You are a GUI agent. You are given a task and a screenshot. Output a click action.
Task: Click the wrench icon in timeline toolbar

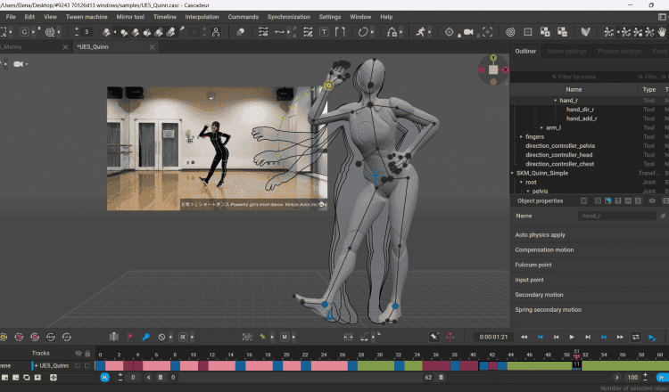tap(145, 337)
